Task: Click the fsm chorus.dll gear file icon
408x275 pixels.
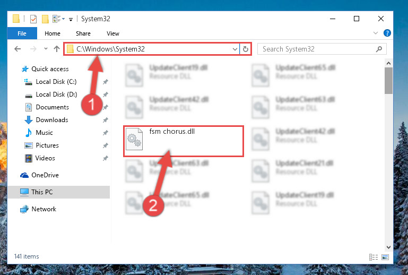Action: (134, 139)
